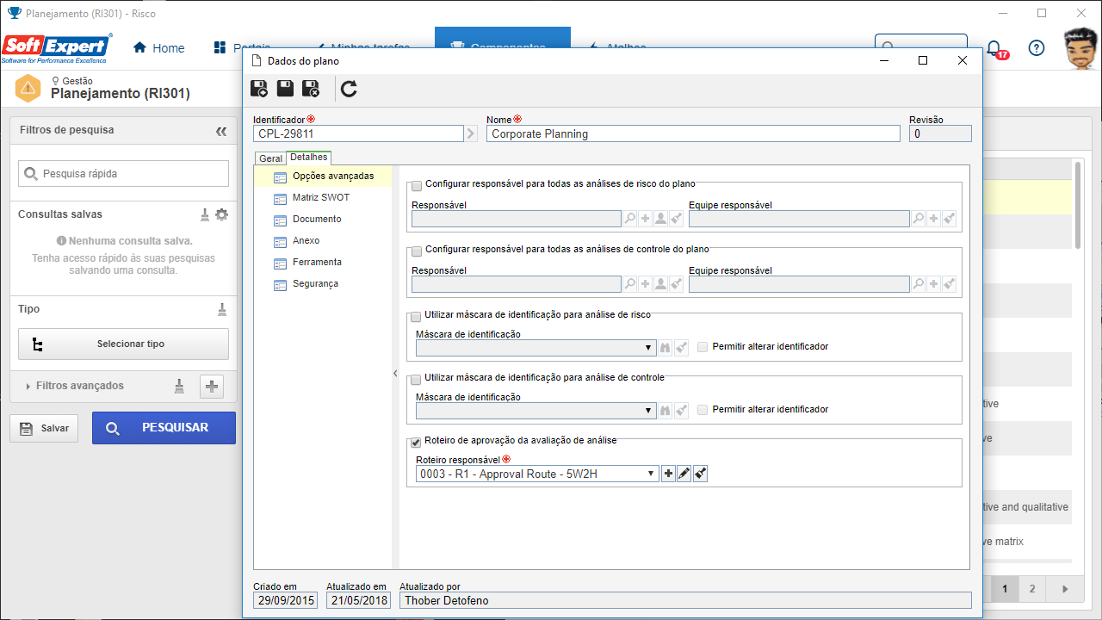Screen dimensions: 1102x620
Task: Enable responsável for all risk analyses checkbox
Action: [x=417, y=185]
